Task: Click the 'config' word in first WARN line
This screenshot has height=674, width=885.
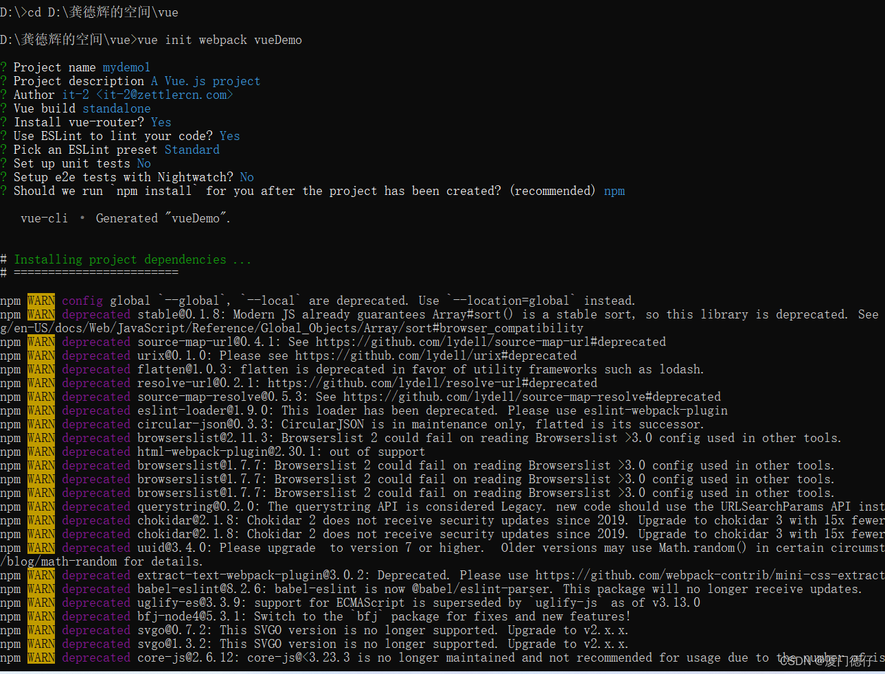Action: (x=82, y=301)
